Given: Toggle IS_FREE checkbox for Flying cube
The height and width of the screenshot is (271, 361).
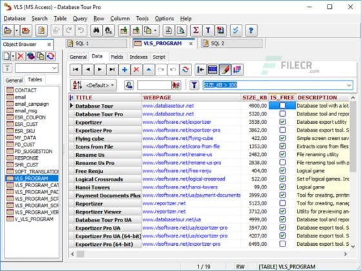Looking at the screenshot, I should 282,138.
